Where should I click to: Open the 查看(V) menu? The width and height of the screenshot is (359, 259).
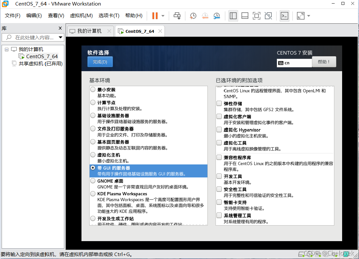point(56,16)
